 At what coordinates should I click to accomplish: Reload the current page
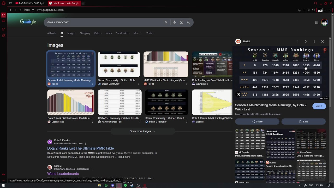point(20,10)
